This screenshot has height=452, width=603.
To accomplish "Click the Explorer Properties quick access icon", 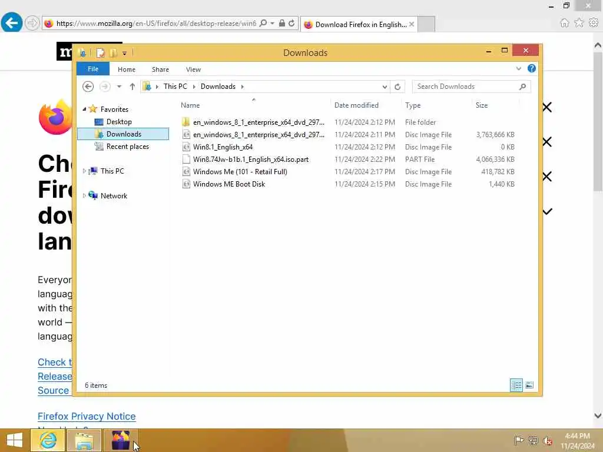I will coord(100,52).
